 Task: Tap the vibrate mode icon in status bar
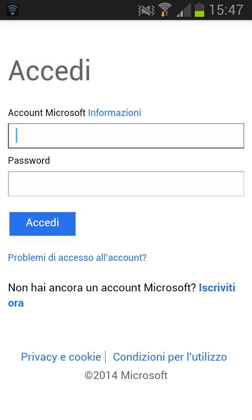pyautogui.click(x=146, y=10)
